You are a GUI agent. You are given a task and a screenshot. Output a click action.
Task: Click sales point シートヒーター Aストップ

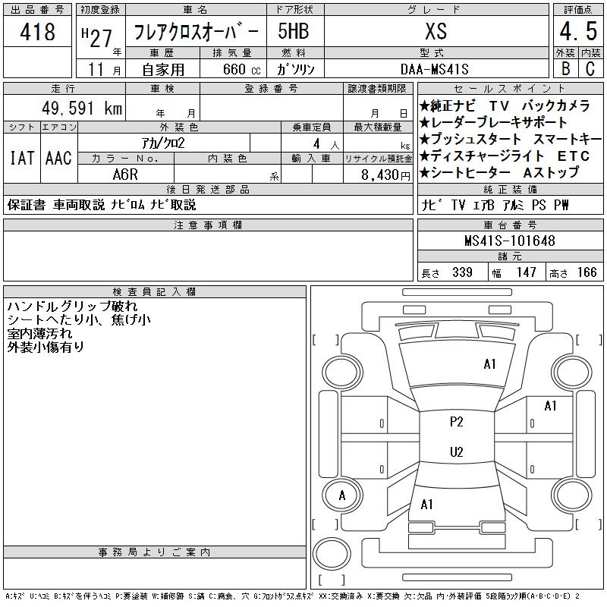pos(499,173)
